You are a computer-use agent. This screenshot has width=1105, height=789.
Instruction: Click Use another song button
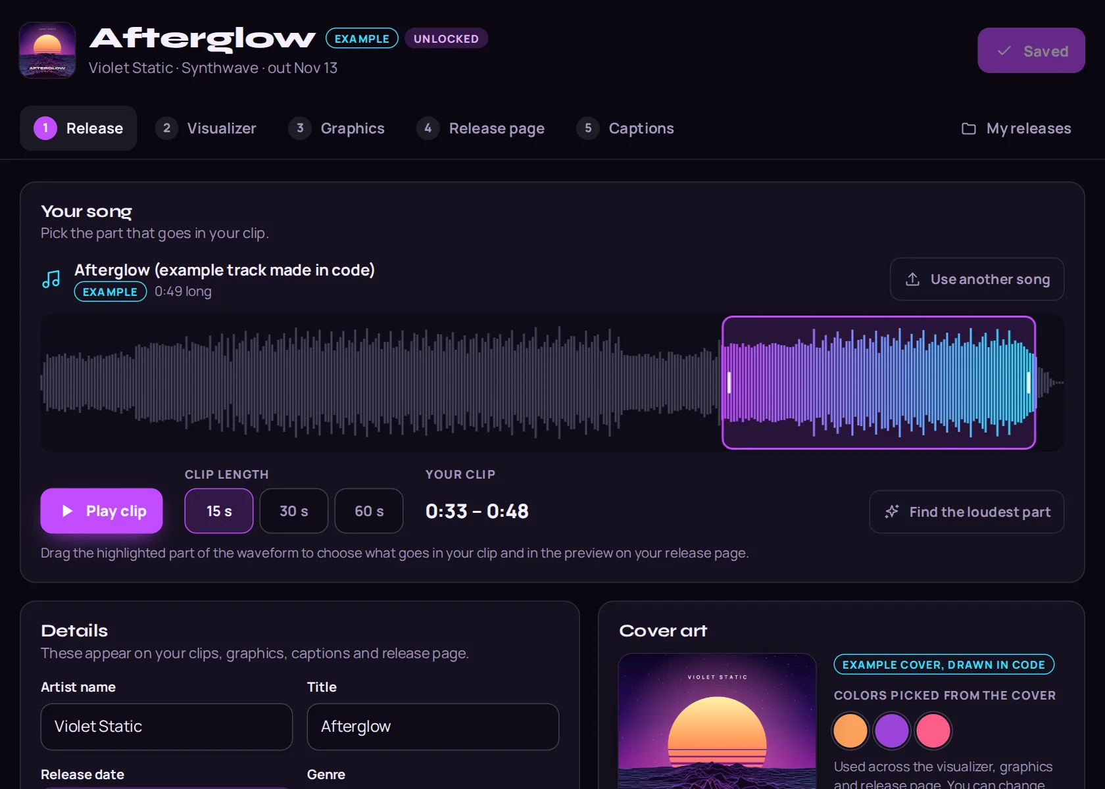pyautogui.click(x=977, y=279)
